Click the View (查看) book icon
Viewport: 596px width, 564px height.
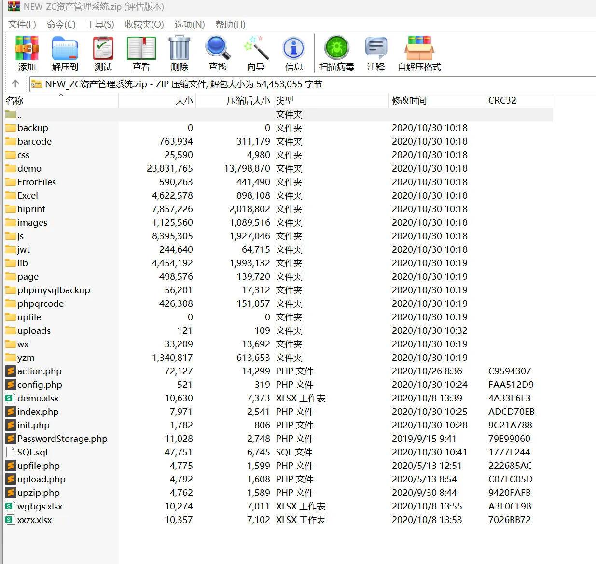(x=141, y=48)
